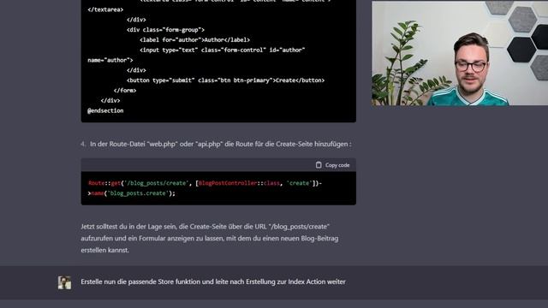Image resolution: width=548 pixels, height=308 pixels.
Task: Click the 'erstellen kannst.' text line
Action: (x=104, y=250)
